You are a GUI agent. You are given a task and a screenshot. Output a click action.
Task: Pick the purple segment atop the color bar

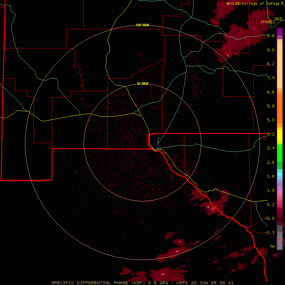pos(280,32)
